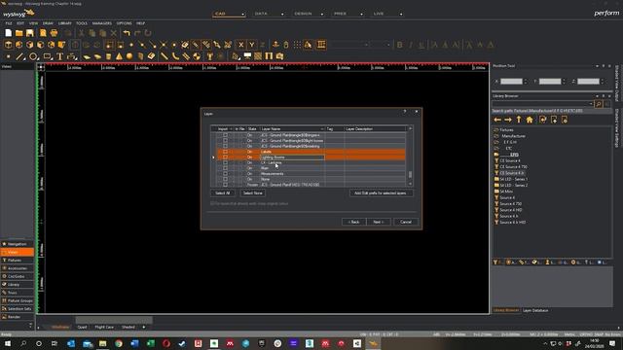Open the CAD mode dropdown arrow
The width and height of the screenshot is (623, 350).
[242, 15]
